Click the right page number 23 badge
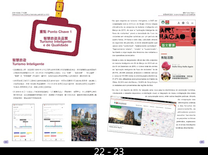This screenshot has height=155, width=208. (202, 142)
